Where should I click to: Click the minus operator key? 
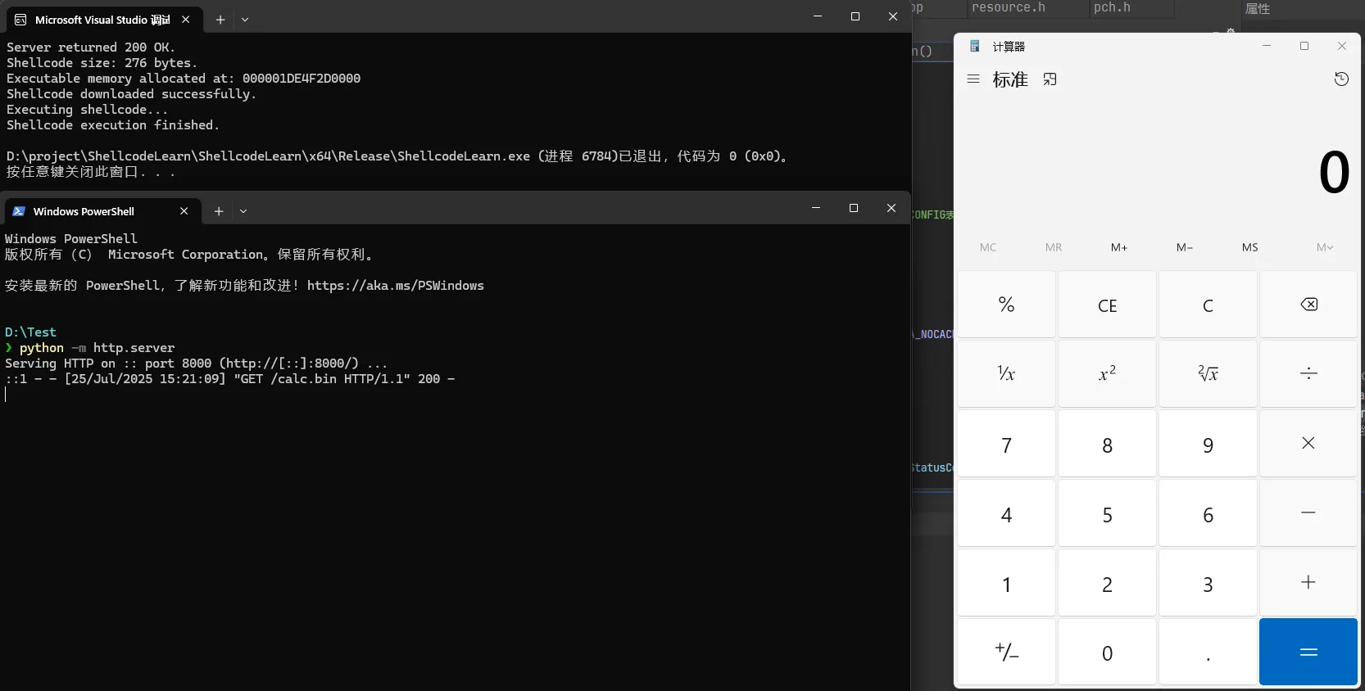click(1308, 513)
